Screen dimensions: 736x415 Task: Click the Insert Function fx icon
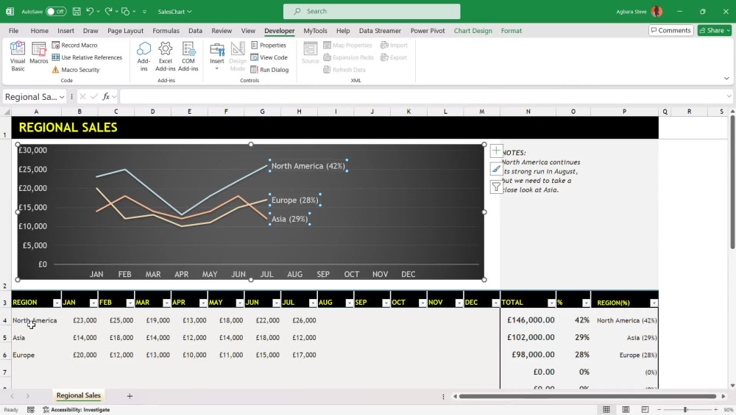tap(106, 96)
